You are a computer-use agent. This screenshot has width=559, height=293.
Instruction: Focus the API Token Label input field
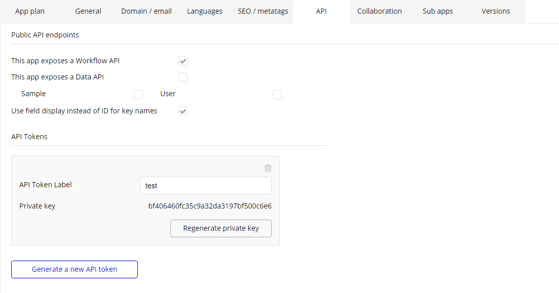coord(206,185)
